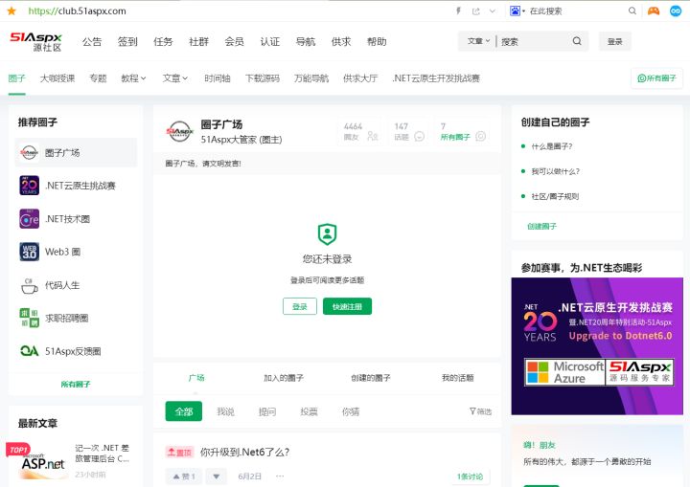Click the 4464 圈友 members stat
The image size is (690, 487).
pyautogui.click(x=359, y=131)
